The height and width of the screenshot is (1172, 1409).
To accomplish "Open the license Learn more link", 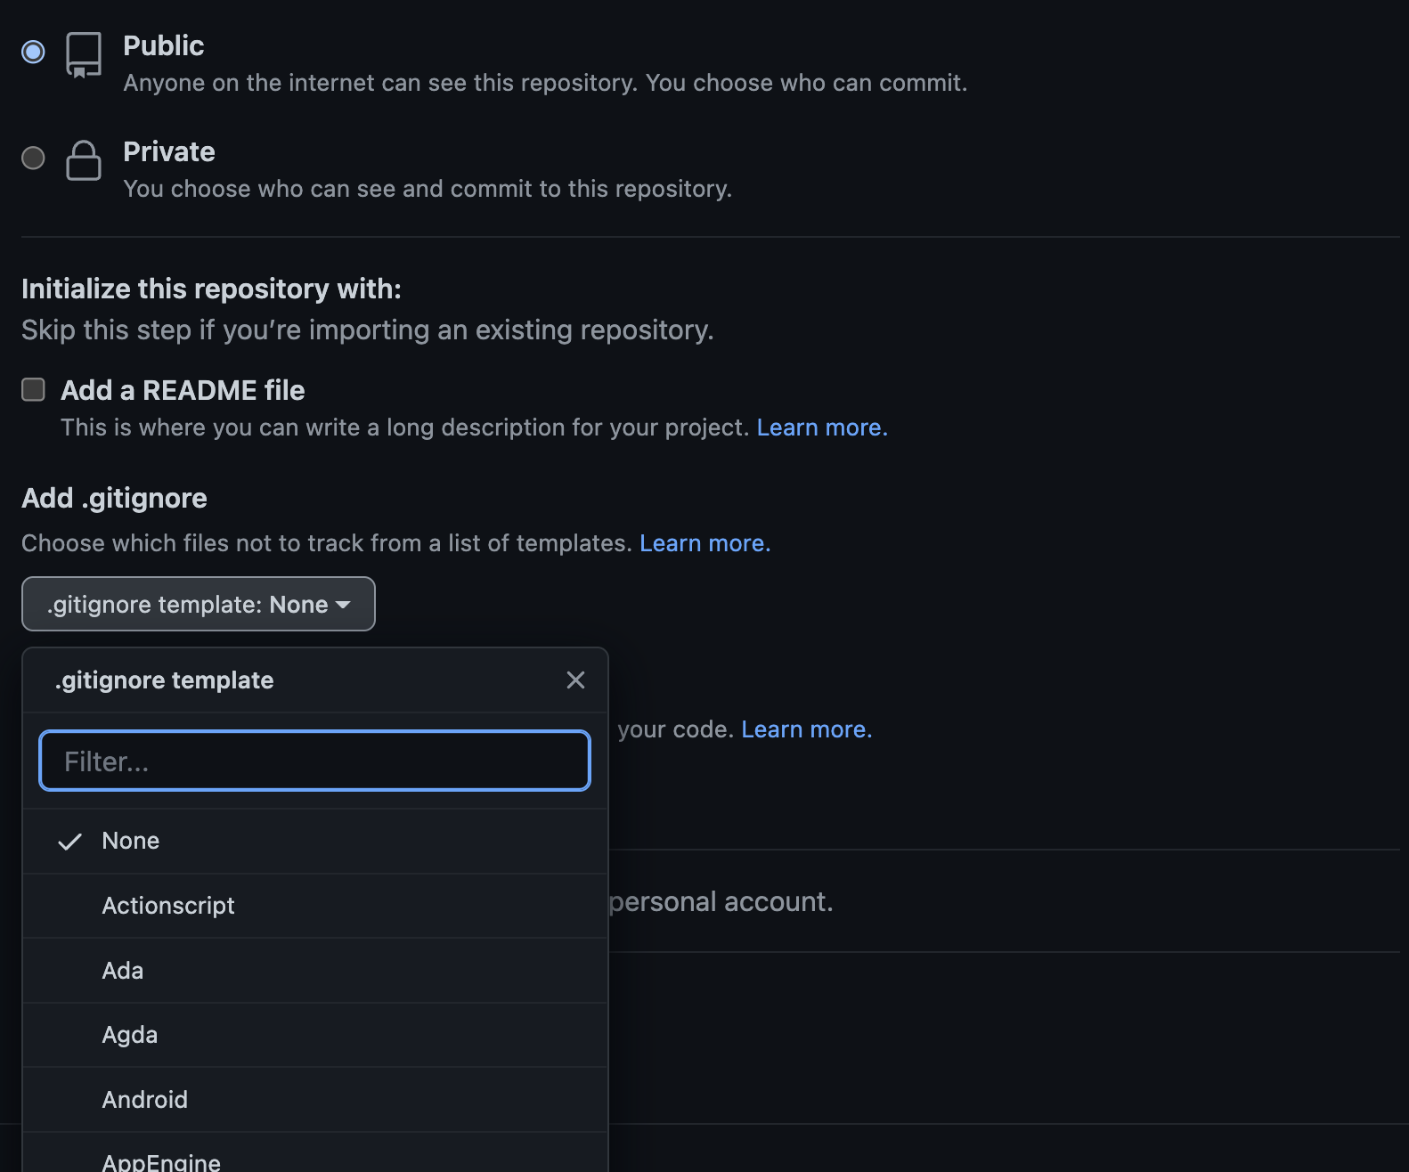I will [806, 729].
